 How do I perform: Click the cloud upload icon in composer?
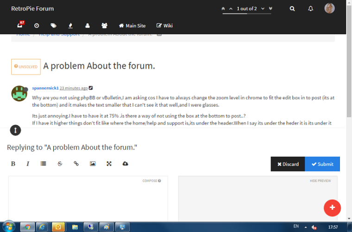(x=125, y=164)
